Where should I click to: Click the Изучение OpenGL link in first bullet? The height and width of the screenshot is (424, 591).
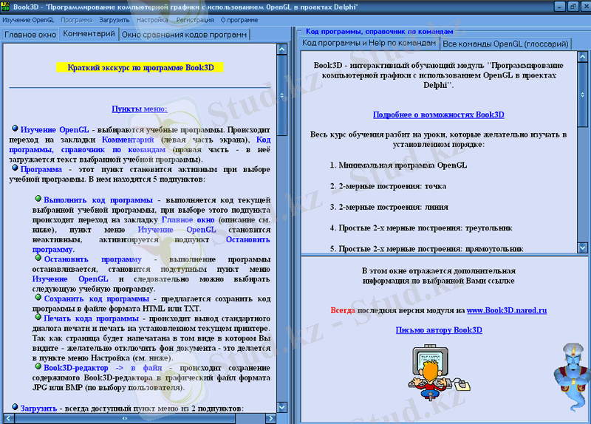click(55, 130)
